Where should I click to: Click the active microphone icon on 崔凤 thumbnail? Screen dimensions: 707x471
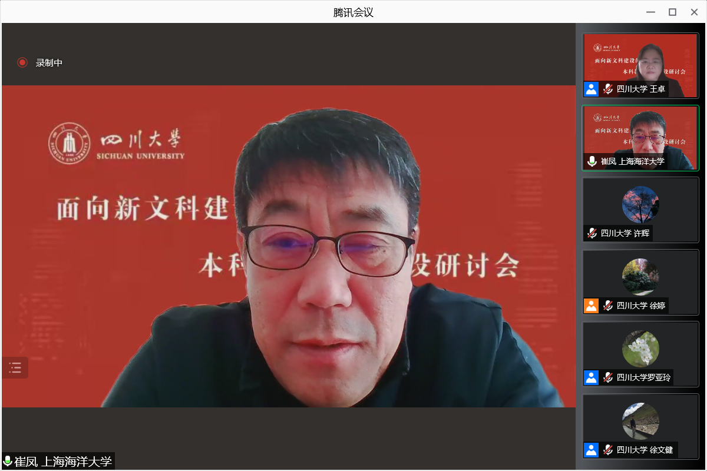[x=592, y=161]
